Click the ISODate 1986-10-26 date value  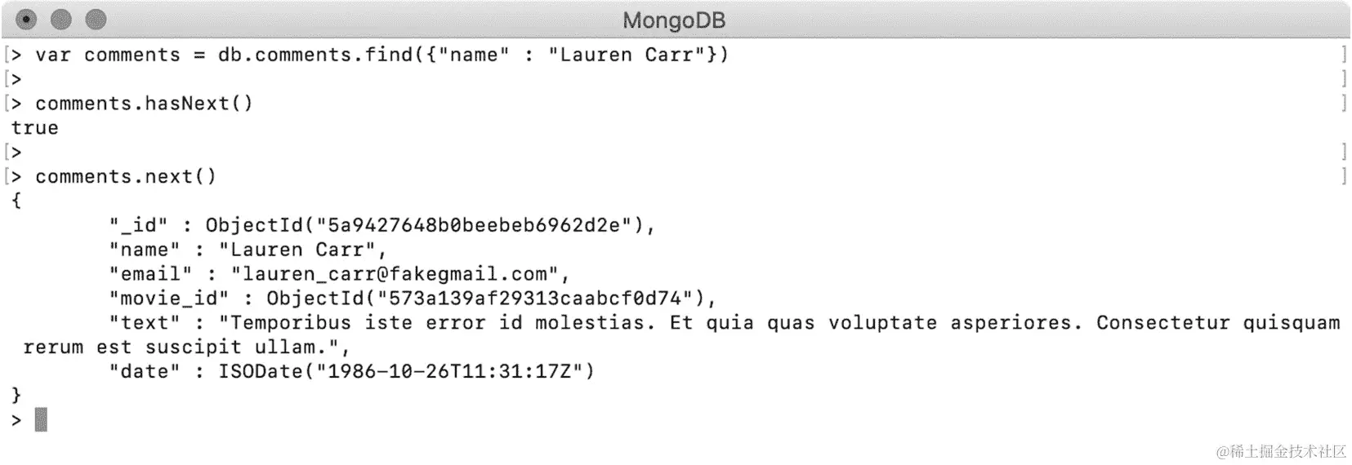[x=406, y=372]
